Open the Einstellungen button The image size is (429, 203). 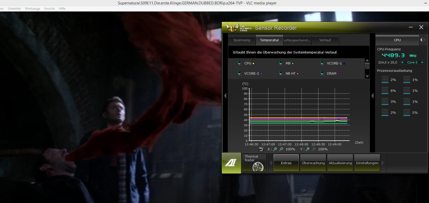[x=367, y=163]
